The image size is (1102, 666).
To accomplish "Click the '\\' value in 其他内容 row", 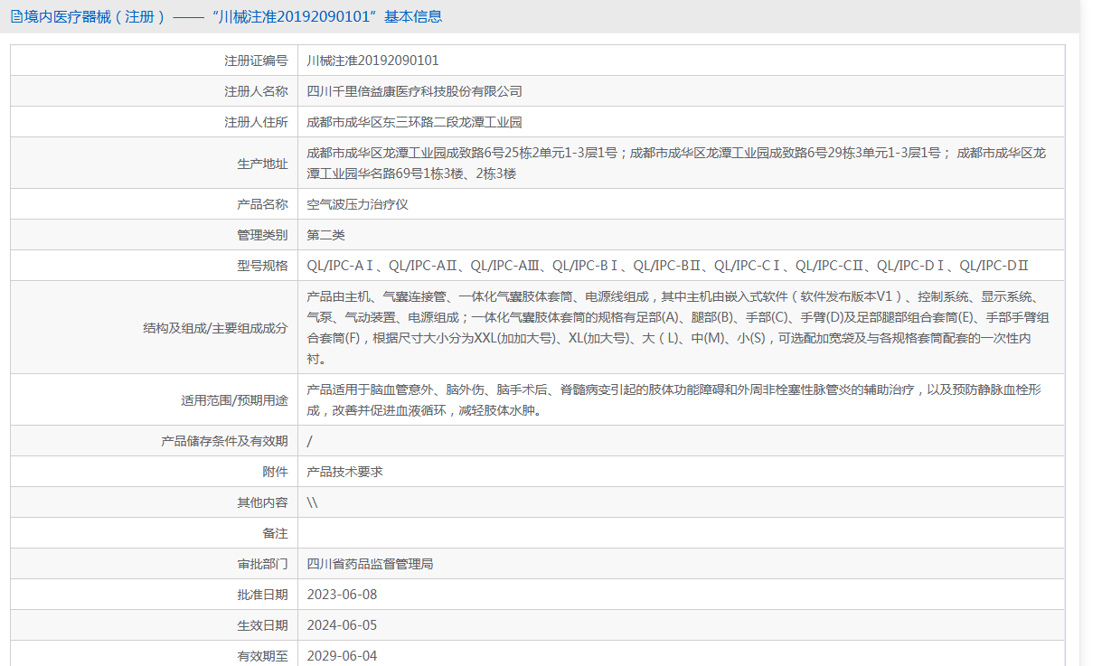I will pos(313,502).
